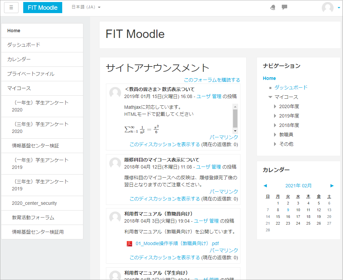Open 情報基盤センター検証用 course in sidebar
This screenshot has width=343, height=280.
pos(42,232)
